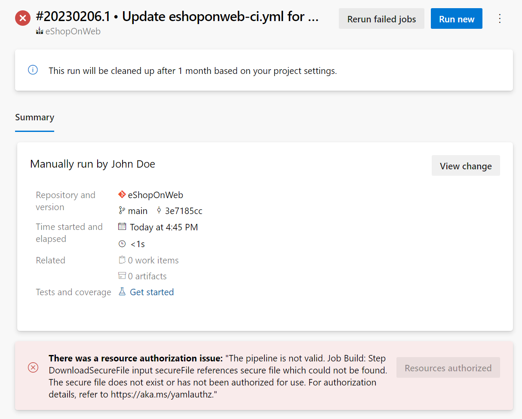Click the Rerun failed jobs button
This screenshot has height=419, width=522.
(381, 18)
